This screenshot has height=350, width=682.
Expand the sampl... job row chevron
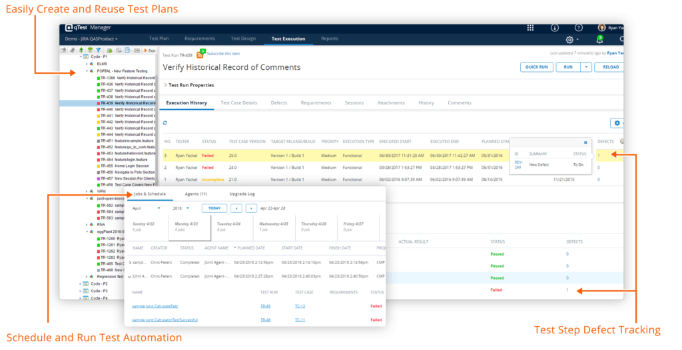click(130, 263)
